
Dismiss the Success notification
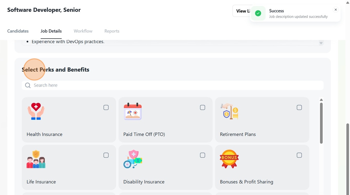click(336, 10)
